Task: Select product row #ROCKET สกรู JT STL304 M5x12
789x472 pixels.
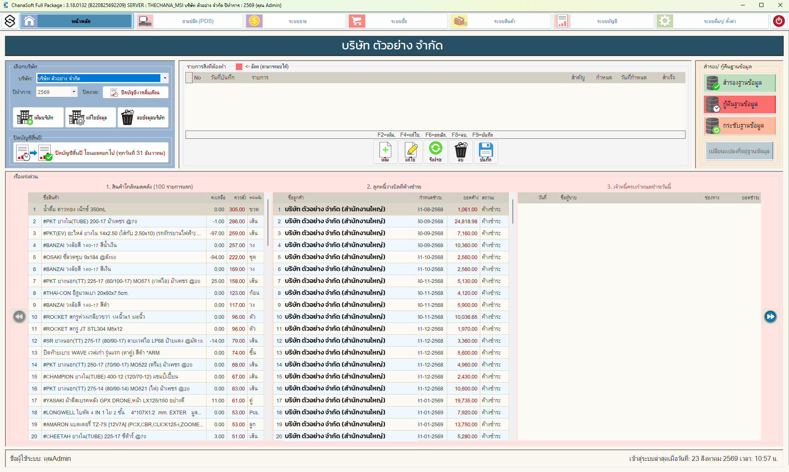Action: [x=146, y=329]
